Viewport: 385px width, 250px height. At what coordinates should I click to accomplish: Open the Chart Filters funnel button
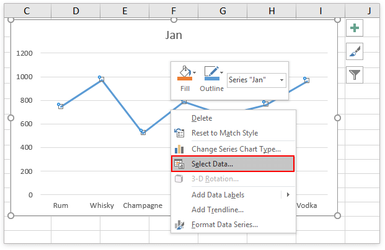tap(354, 75)
